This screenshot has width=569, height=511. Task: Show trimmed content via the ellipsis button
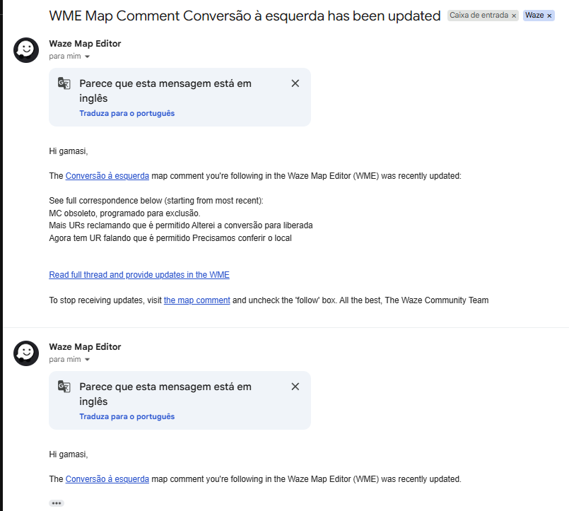(x=57, y=503)
